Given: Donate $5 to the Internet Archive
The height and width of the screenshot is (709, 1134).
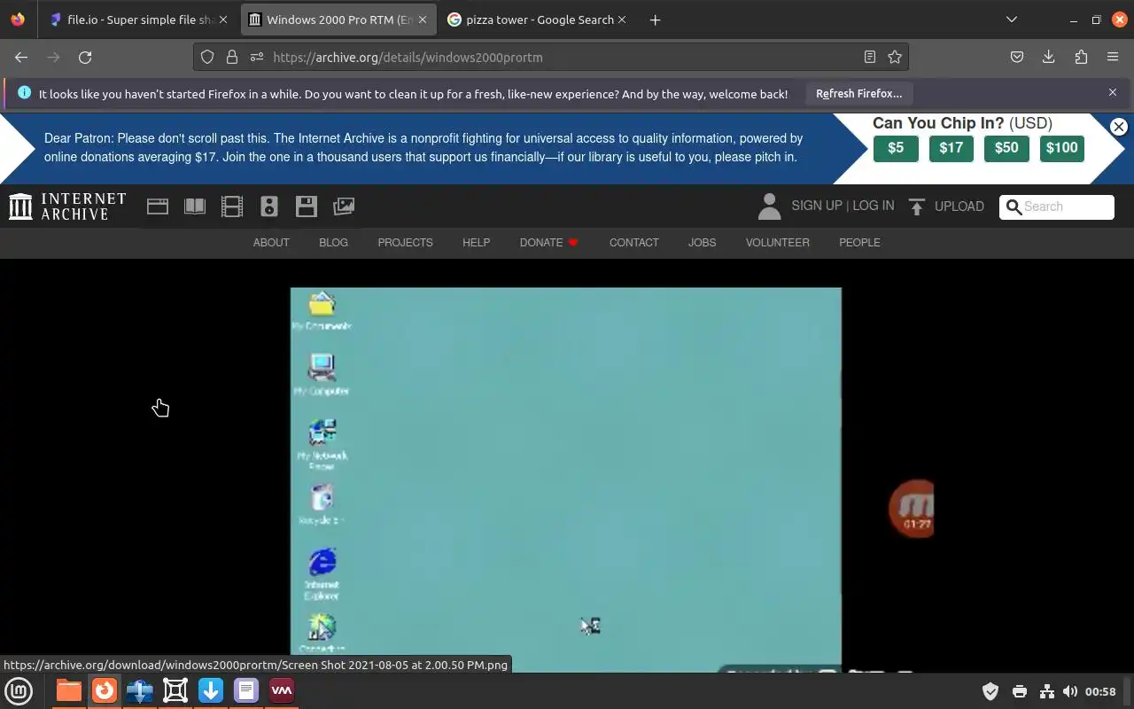Looking at the screenshot, I should tap(896, 148).
